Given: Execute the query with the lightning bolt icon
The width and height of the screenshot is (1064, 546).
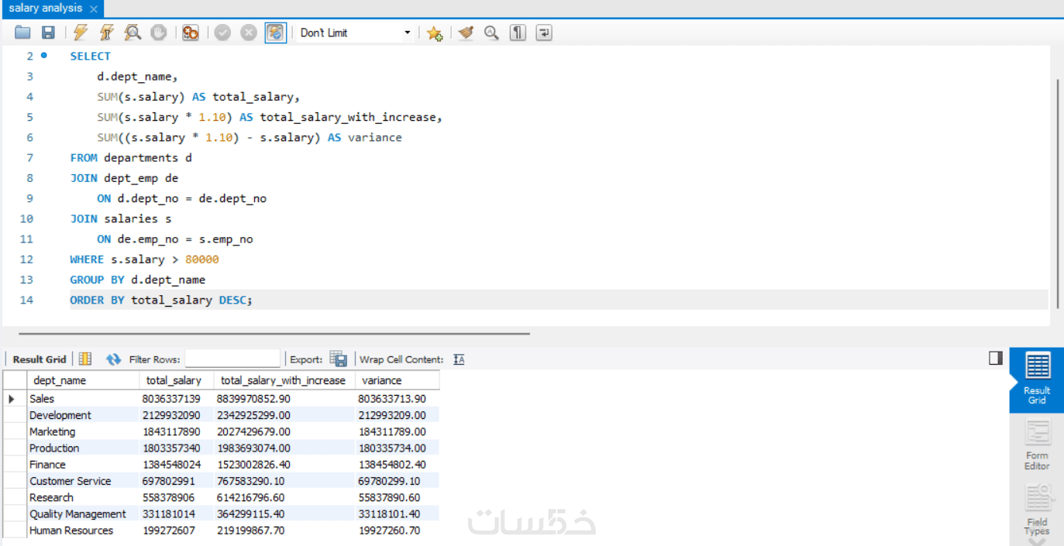Looking at the screenshot, I should click(81, 33).
